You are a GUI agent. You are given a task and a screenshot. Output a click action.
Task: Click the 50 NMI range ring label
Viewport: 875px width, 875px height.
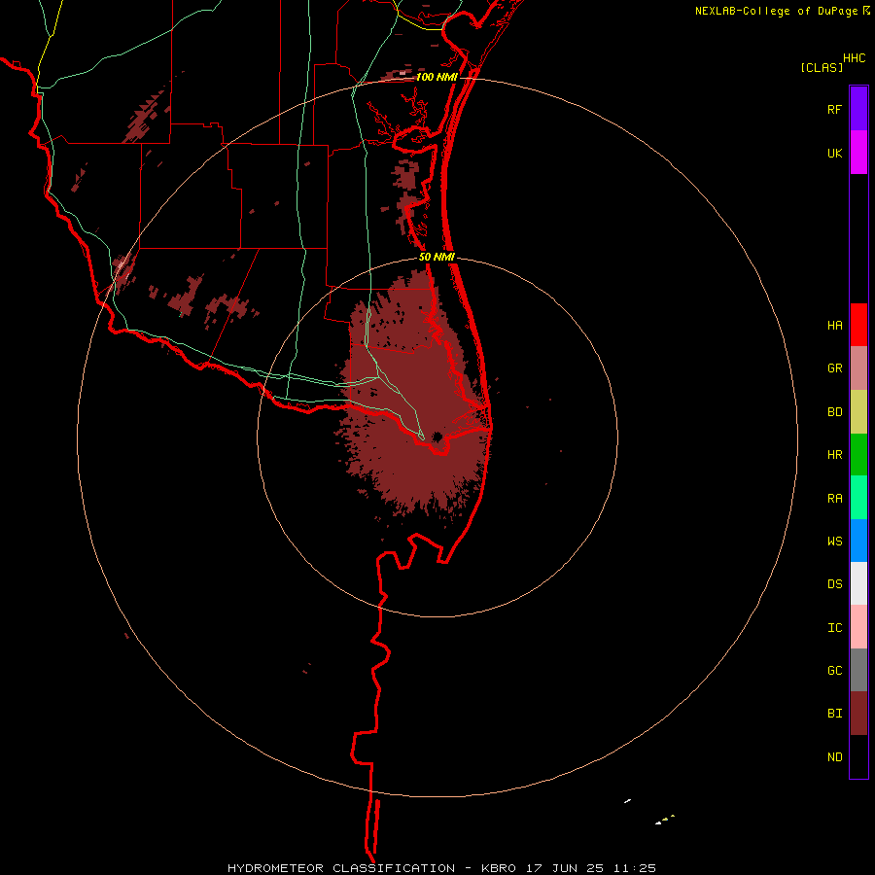[x=437, y=257]
